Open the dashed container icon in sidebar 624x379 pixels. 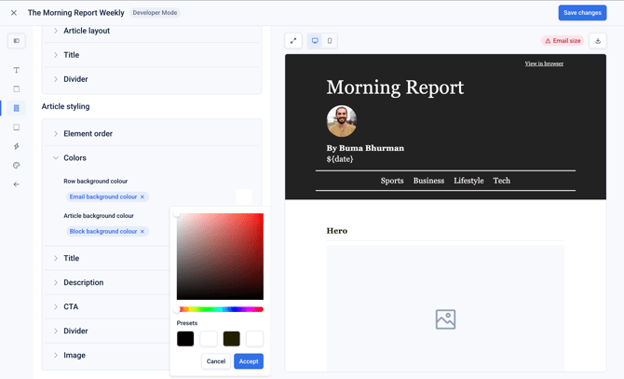(x=17, y=128)
